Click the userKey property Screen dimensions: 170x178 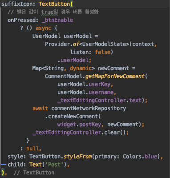click(99, 84)
